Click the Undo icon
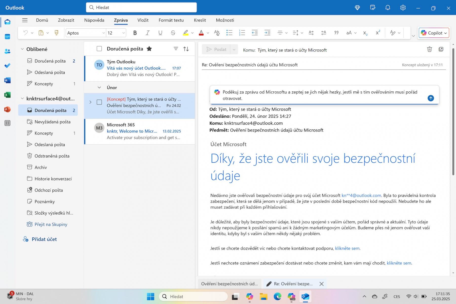Image resolution: width=456 pixels, height=304 pixels. click(25, 33)
